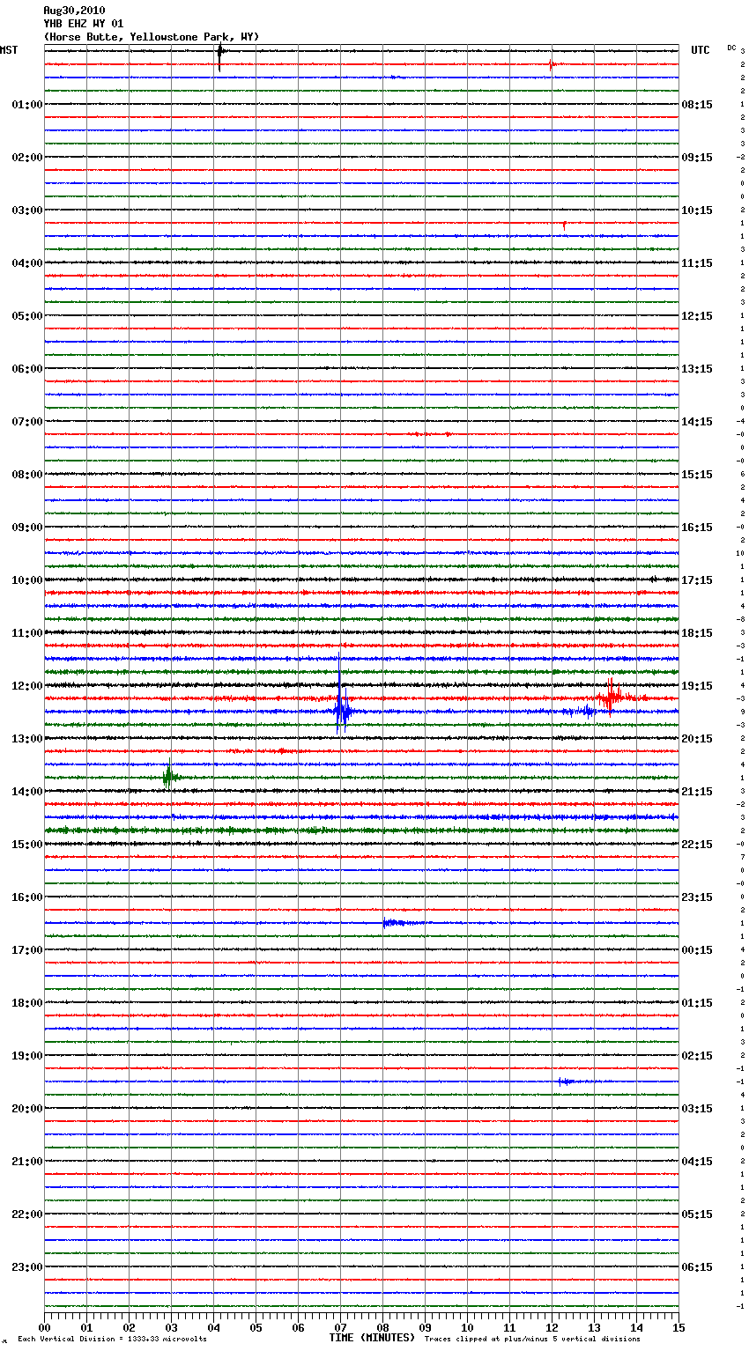
Task: Select the 03:00 MST time label
Action: [x=27, y=210]
